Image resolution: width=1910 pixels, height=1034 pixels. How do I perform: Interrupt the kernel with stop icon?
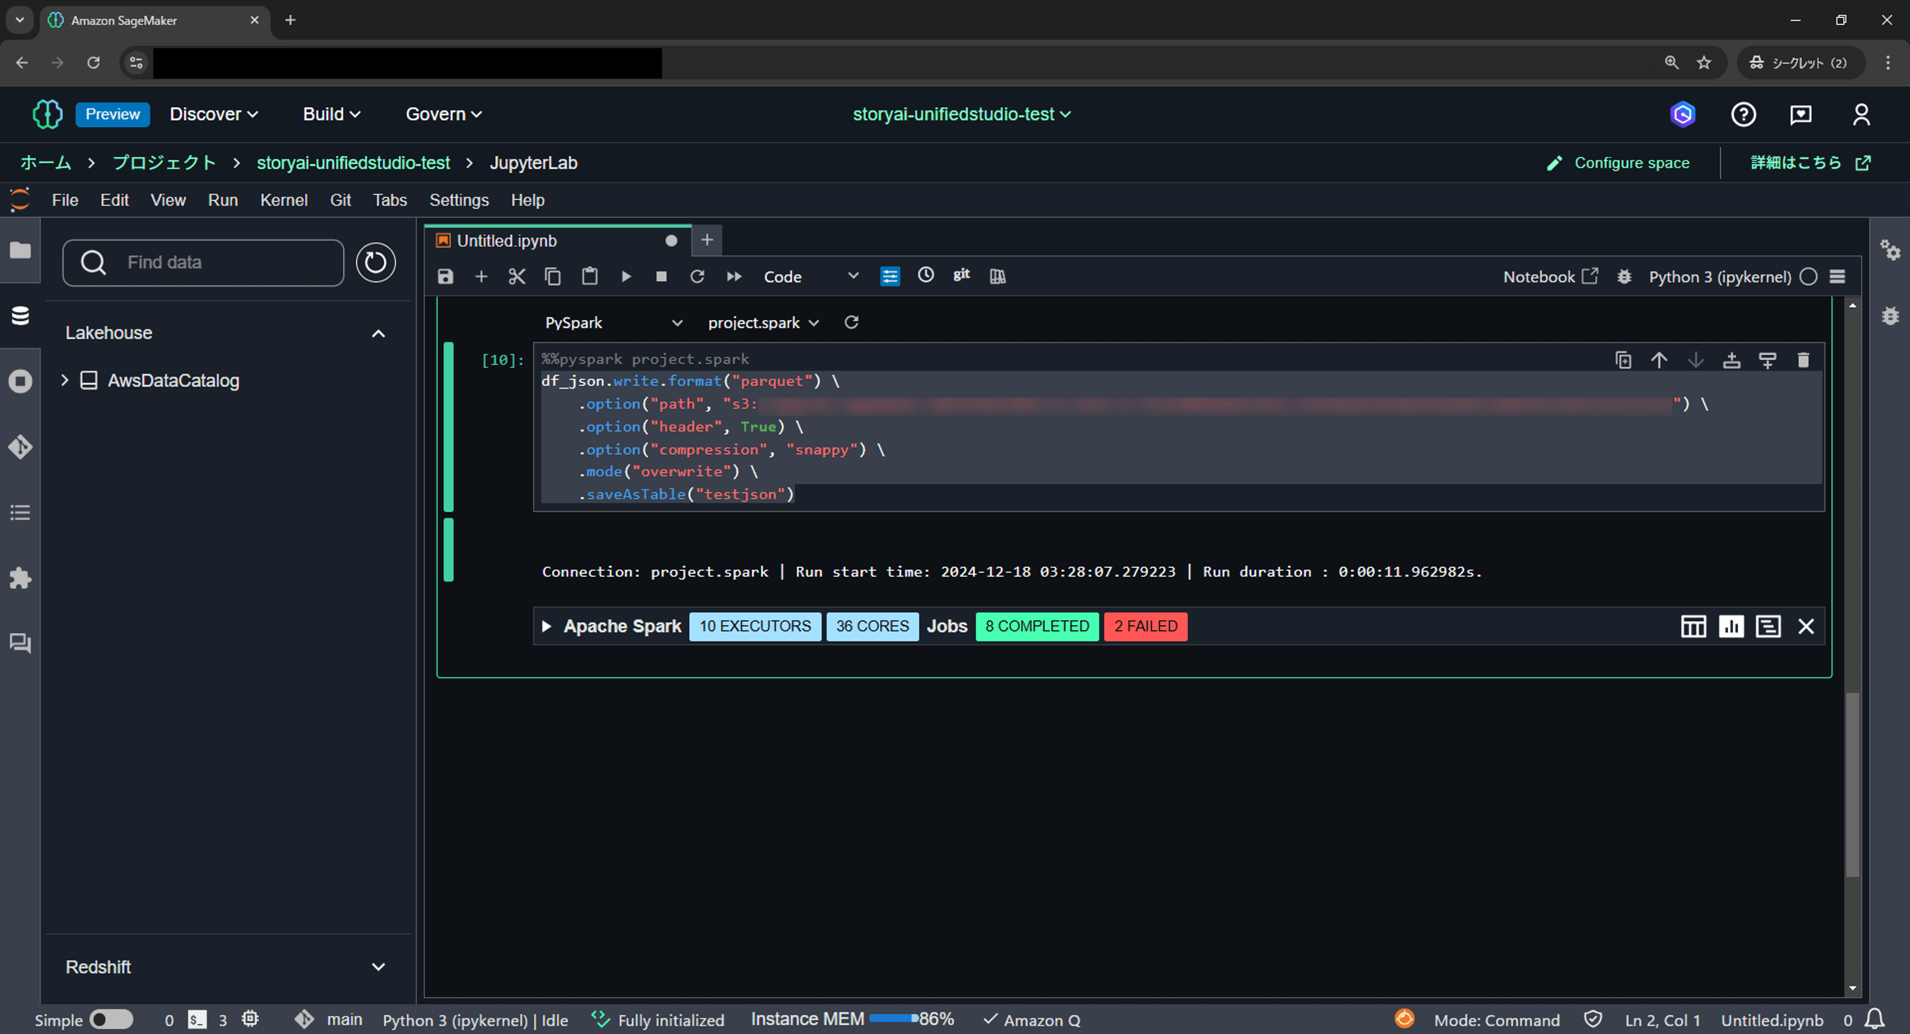pos(662,276)
